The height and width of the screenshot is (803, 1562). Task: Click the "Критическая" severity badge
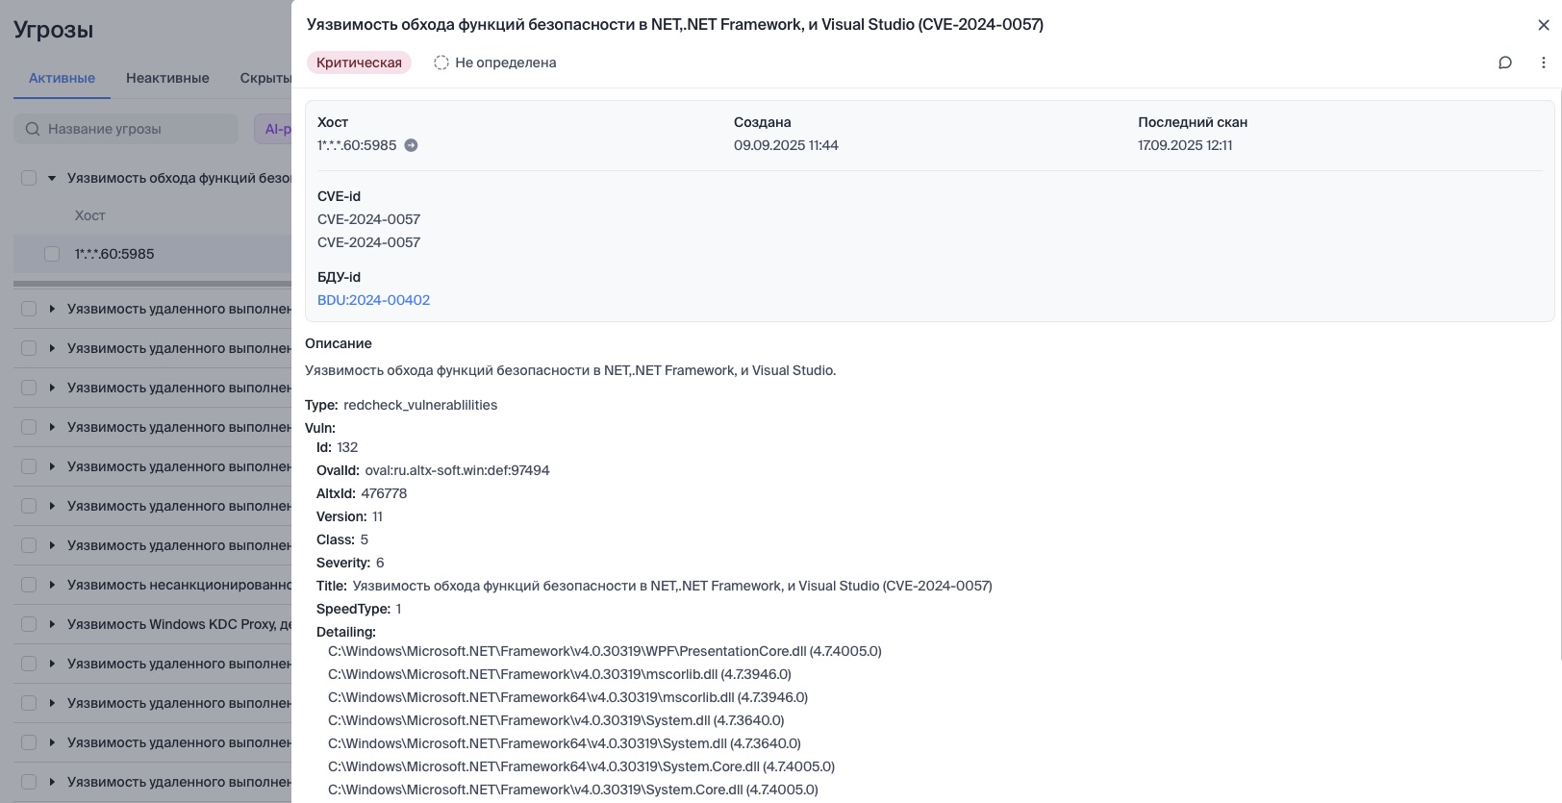(x=359, y=63)
